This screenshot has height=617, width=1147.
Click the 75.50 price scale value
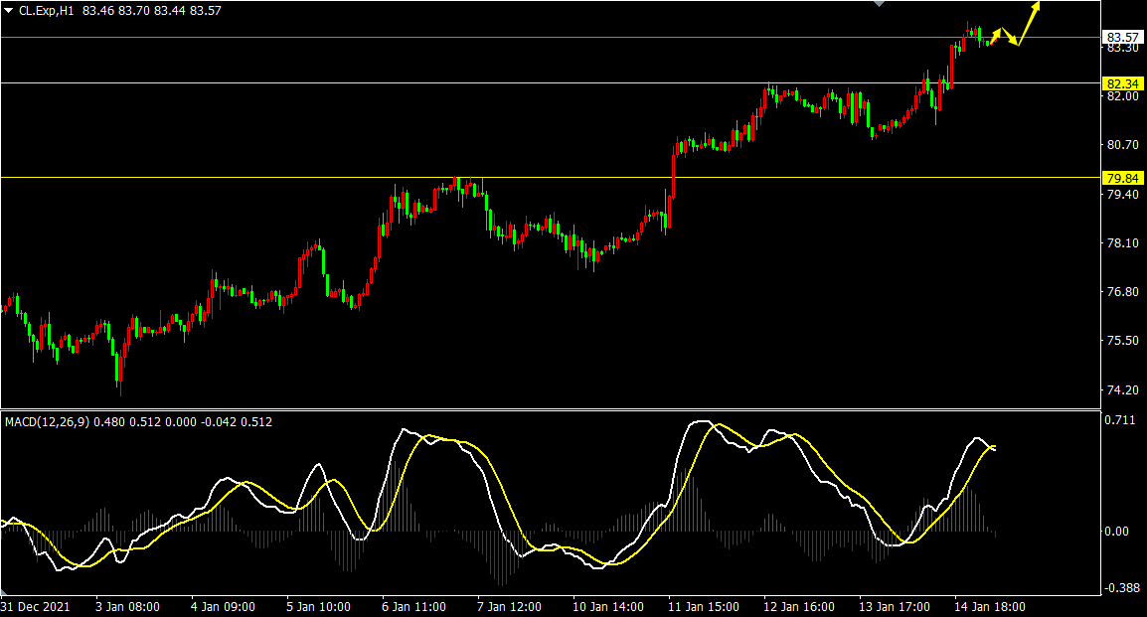[1123, 341]
